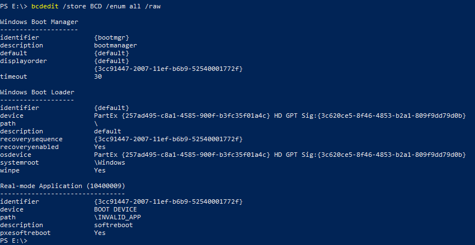475x245 pixels.
Task: Click the Windows Boot Manager heading
Action: pyautogui.click(x=39, y=22)
